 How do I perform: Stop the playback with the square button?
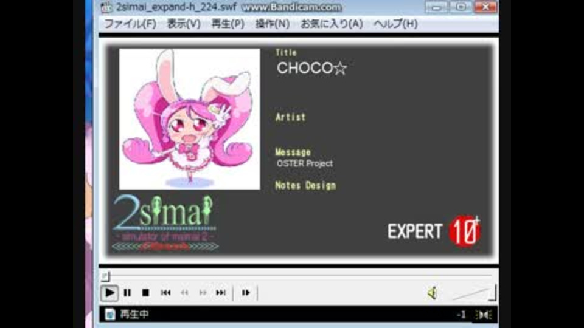coord(145,293)
